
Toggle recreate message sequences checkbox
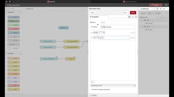91,89
